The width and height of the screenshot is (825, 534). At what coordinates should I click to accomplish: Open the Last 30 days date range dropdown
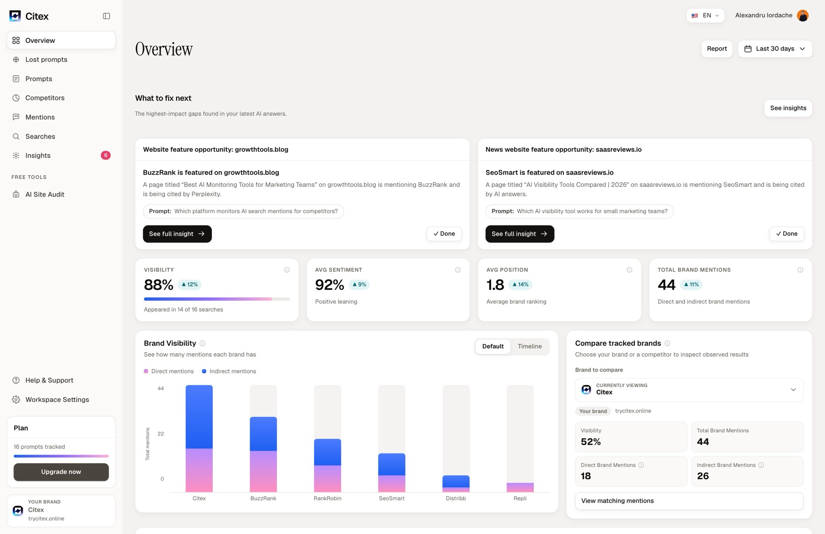774,49
